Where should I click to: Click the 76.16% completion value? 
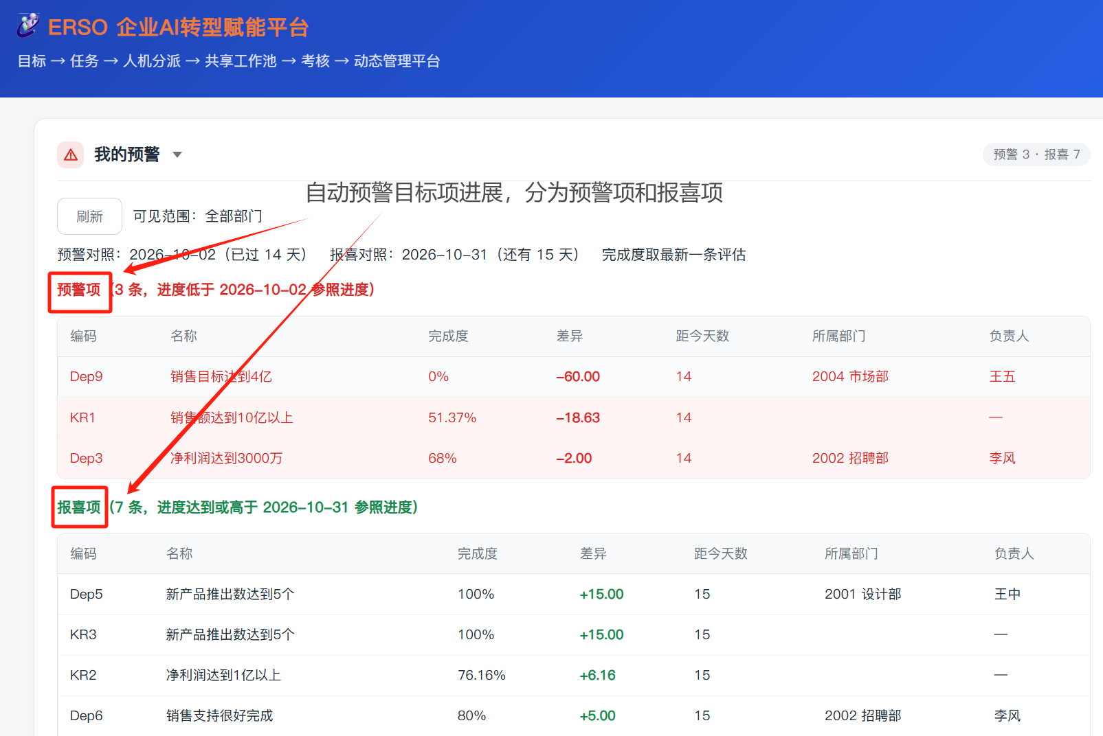482,675
